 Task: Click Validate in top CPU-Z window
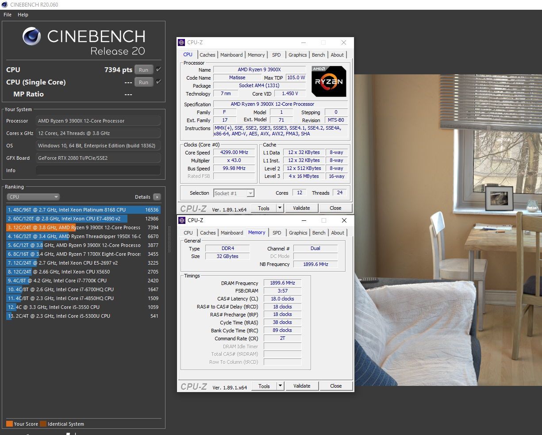point(301,208)
